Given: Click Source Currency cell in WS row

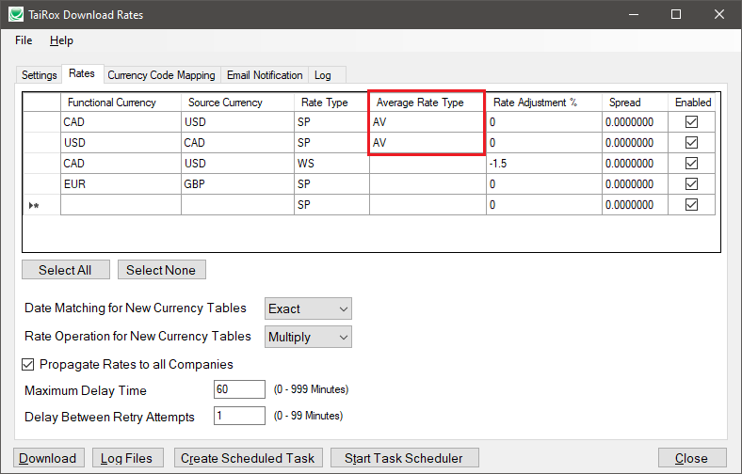Looking at the screenshot, I should tap(237, 164).
